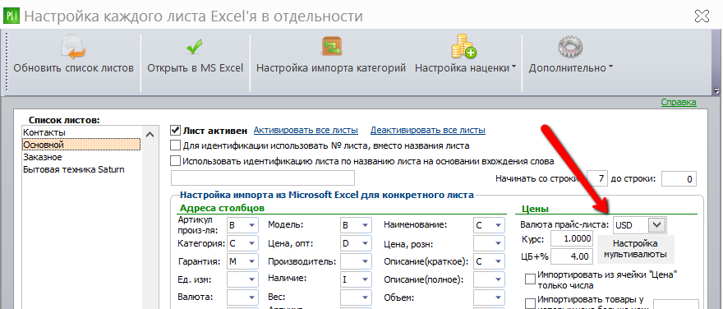Click the Настройка импорта категорий label

tap(331, 68)
